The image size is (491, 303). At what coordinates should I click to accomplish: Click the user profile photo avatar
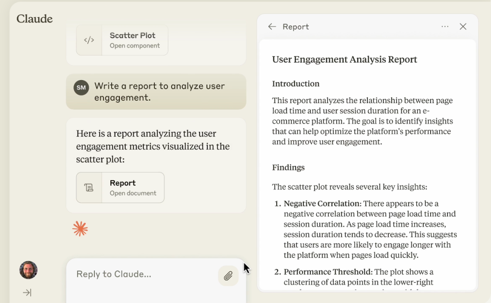pos(28,270)
